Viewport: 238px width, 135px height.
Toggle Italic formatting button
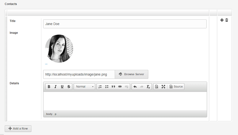[x=55, y=87]
